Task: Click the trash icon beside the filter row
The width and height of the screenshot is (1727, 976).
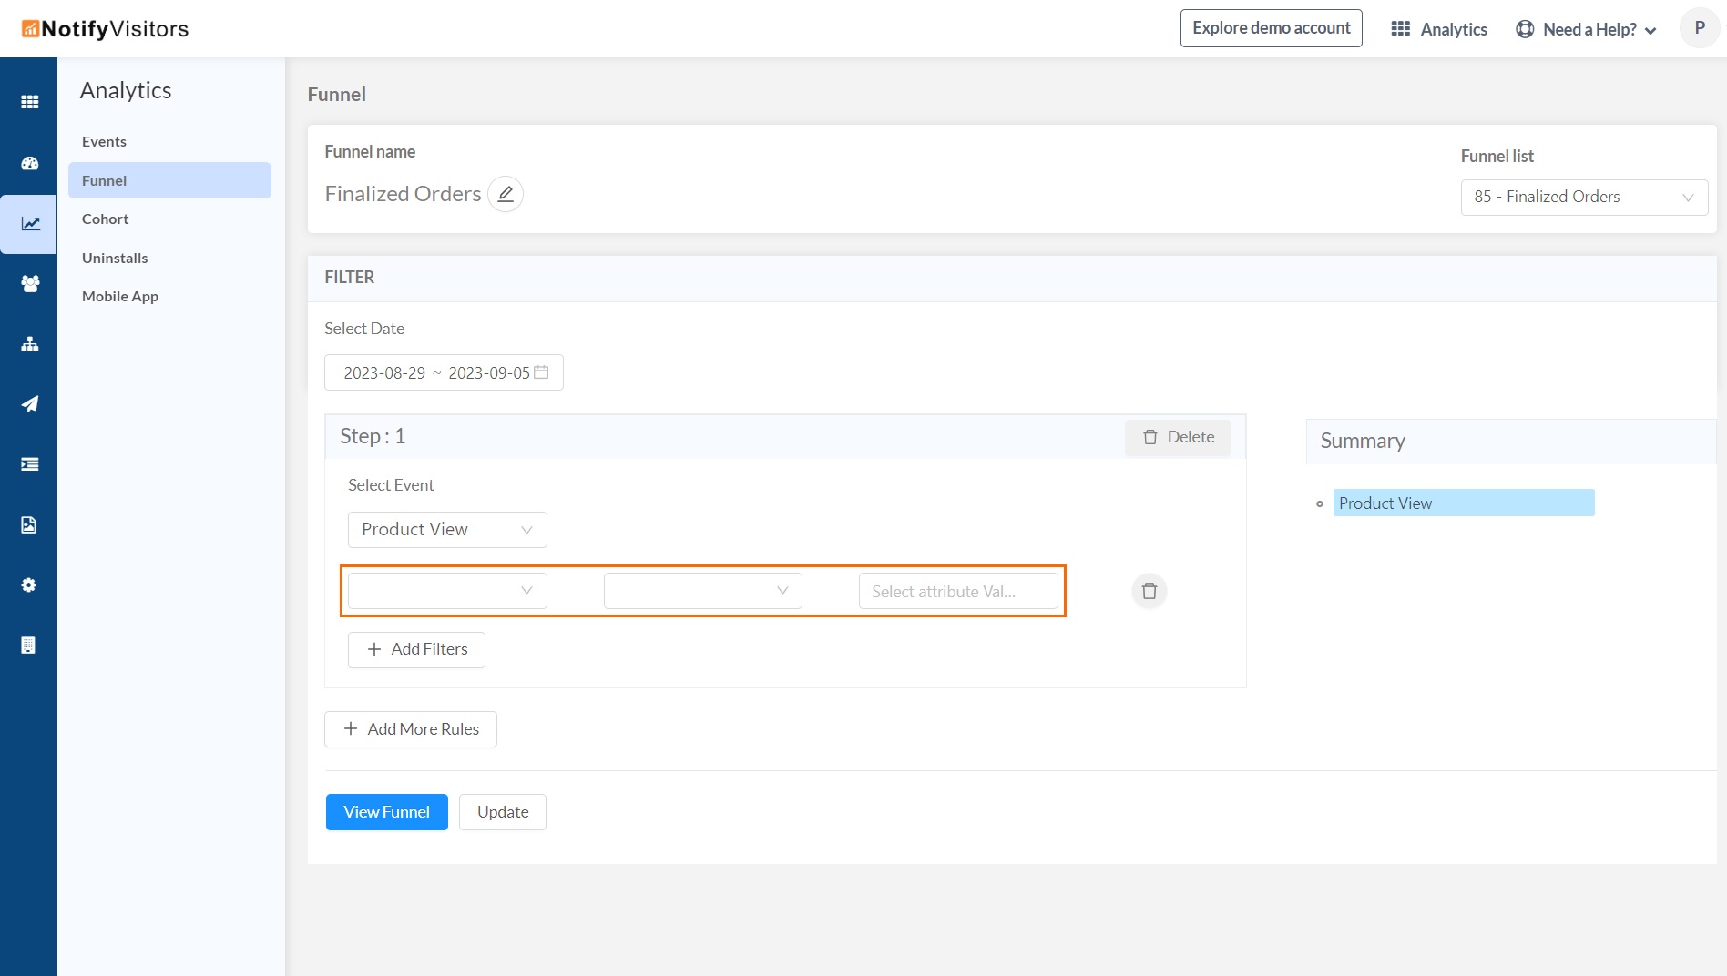Action: click(x=1150, y=591)
